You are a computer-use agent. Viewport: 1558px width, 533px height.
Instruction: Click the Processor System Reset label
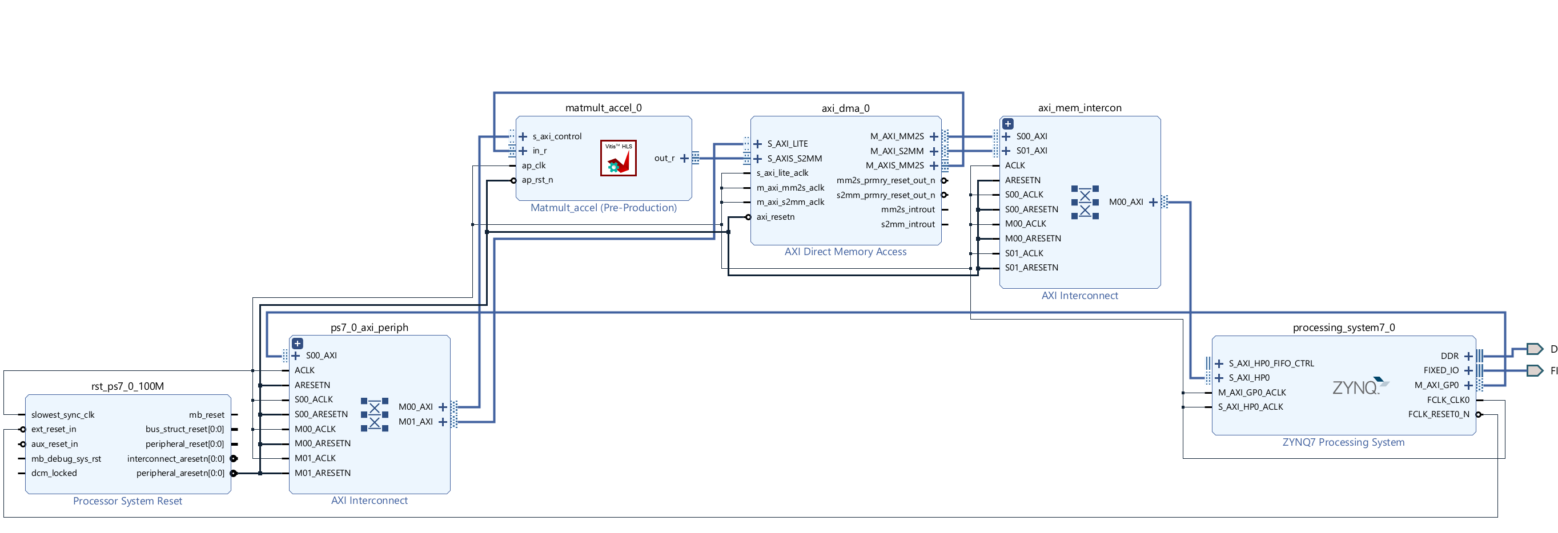click(127, 501)
